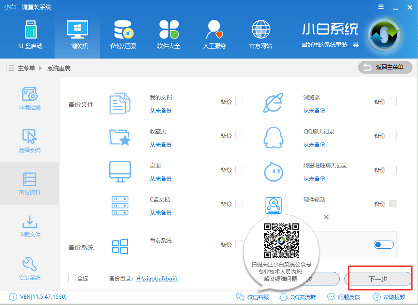Screen dimensions: 418x305
Task: Flip the toggle switch on the right
Action: [x=383, y=244]
